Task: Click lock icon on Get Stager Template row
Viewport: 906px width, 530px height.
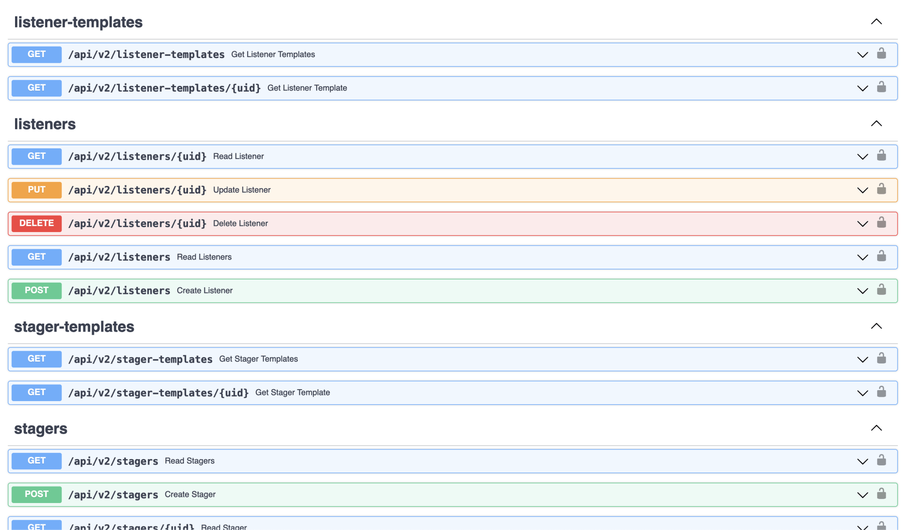Action: (881, 392)
